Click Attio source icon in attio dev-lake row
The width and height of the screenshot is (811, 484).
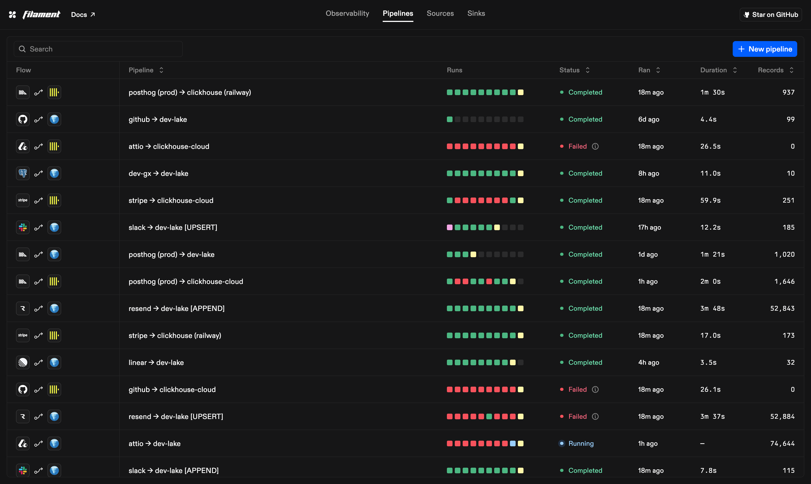tap(23, 443)
